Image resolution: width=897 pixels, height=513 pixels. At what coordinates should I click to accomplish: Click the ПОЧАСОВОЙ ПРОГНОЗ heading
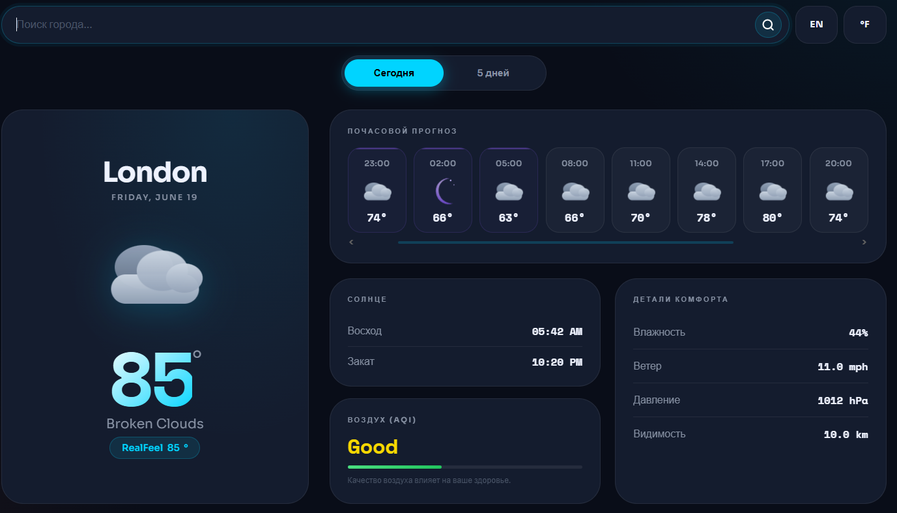coord(403,131)
